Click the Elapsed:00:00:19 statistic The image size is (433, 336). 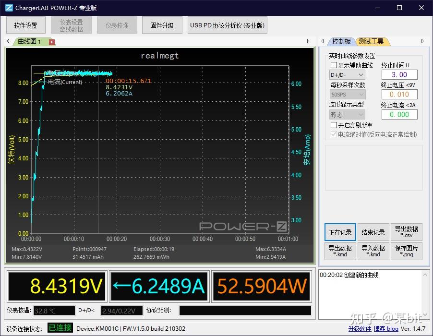(x=154, y=249)
